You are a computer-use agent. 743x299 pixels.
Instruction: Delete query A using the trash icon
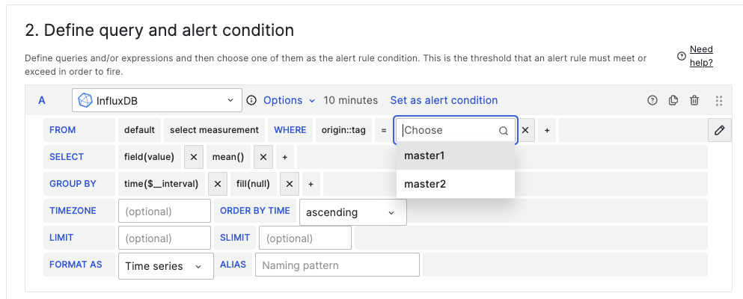(694, 100)
